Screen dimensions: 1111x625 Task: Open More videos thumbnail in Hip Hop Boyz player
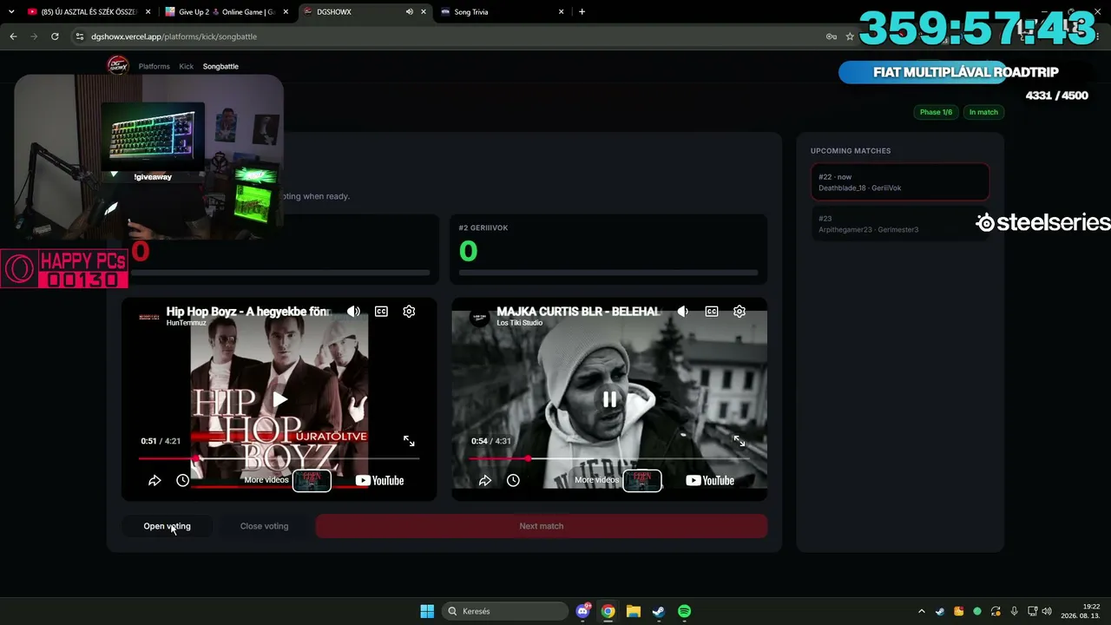(312, 480)
